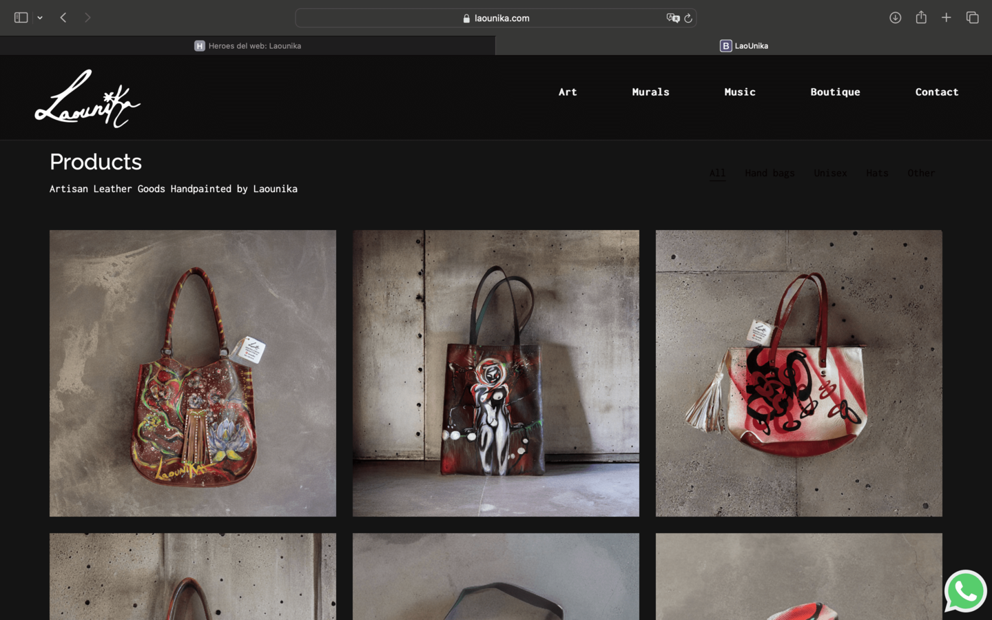Screen dimensions: 992x620
Task: Show the tab overview
Action: click(x=972, y=18)
